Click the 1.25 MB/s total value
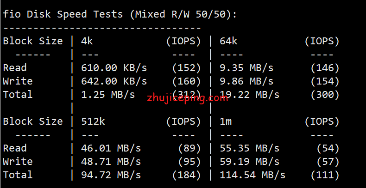 108,95
